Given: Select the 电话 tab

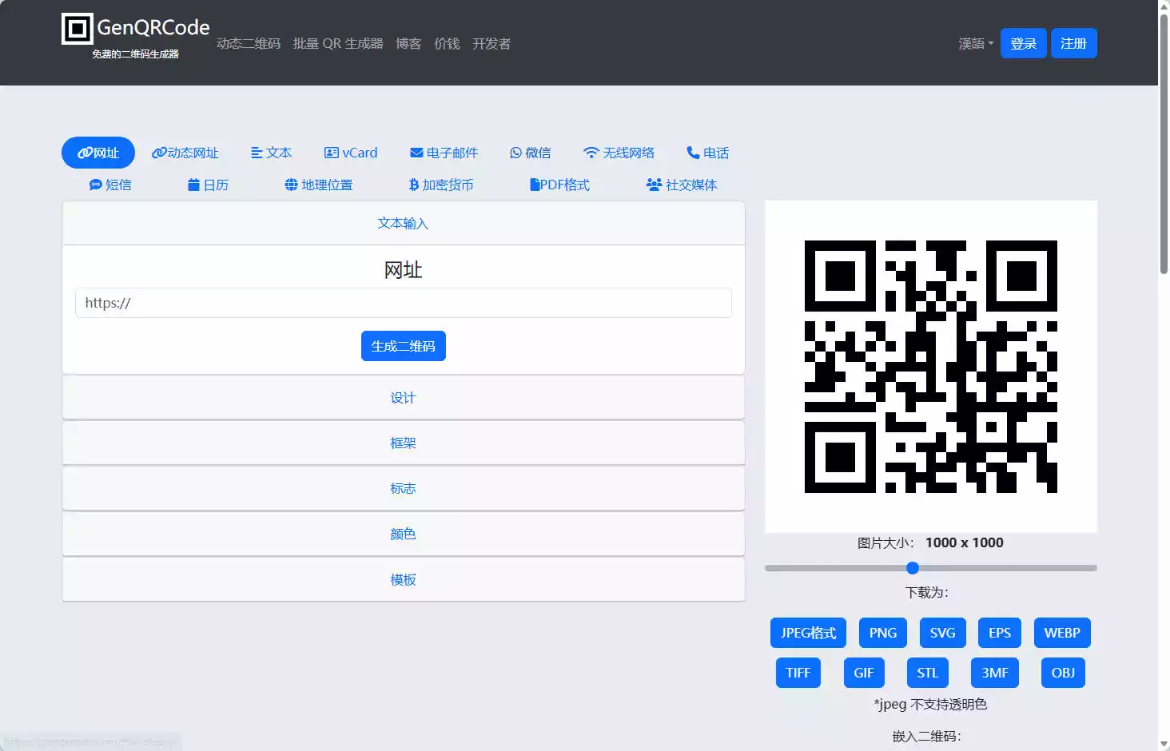Looking at the screenshot, I should coord(707,153).
